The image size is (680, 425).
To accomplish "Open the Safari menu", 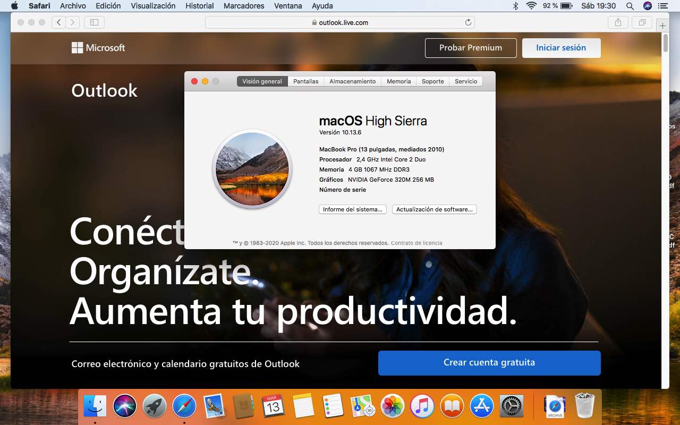I will (39, 6).
